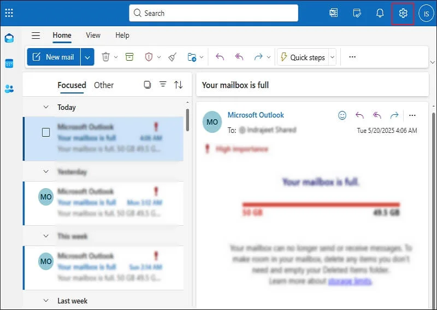437x310 pixels.
Task: Select the Other inbox tab
Action: coord(104,85)
